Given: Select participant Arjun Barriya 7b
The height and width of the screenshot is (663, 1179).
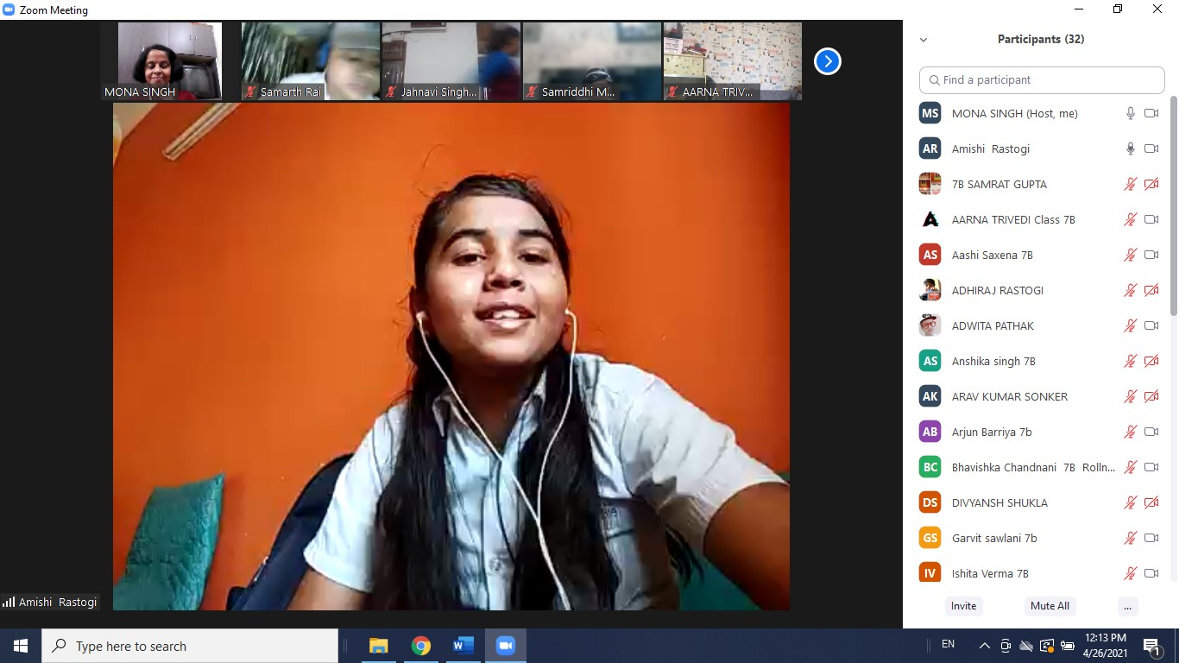Looking at the screenshot, I should [991, 432].
